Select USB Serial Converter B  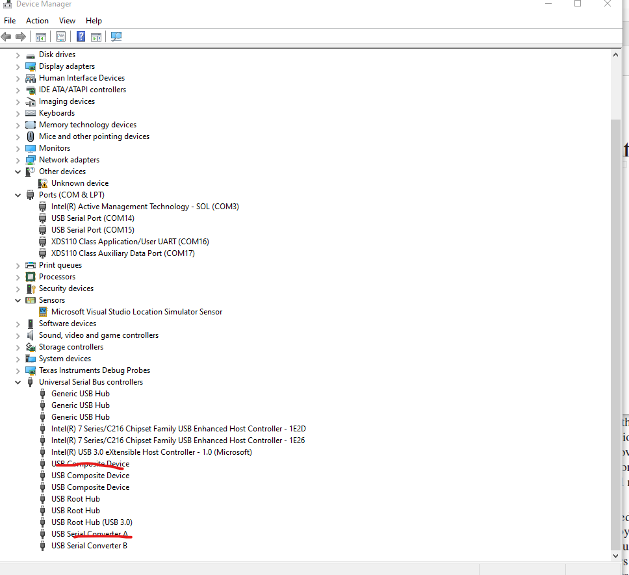tap(89, 546)
